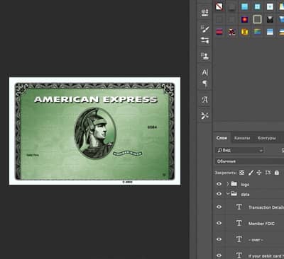Switch to the Контуры tab
284x259 pixels.
point(266,138)
